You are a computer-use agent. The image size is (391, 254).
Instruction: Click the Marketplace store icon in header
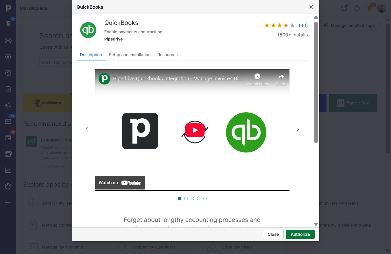(344, 8)
